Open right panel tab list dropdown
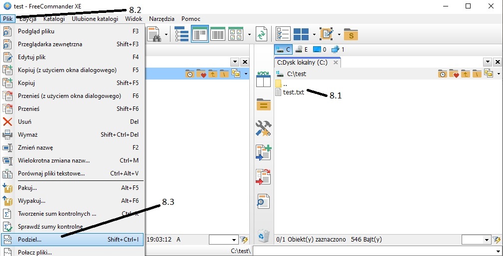The image size is (503, 256). click(488, 62)
